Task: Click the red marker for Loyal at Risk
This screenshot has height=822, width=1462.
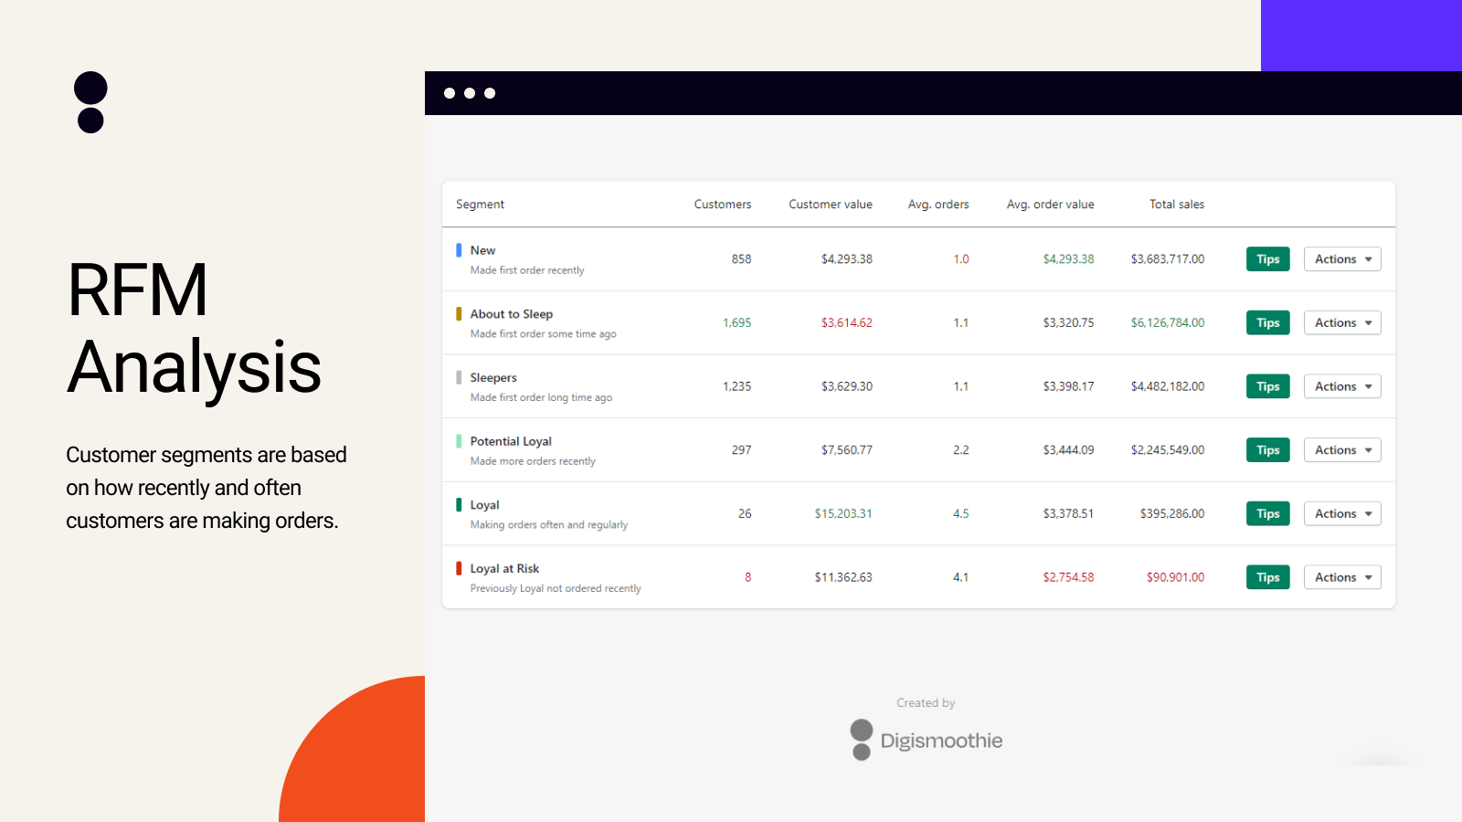Action: tap(459, 568)
